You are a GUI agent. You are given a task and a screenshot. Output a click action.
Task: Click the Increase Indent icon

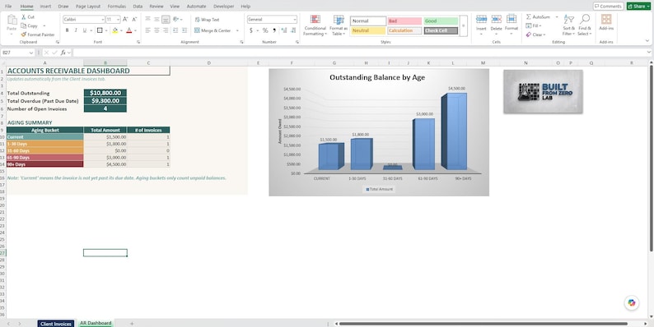coord(185,30)
